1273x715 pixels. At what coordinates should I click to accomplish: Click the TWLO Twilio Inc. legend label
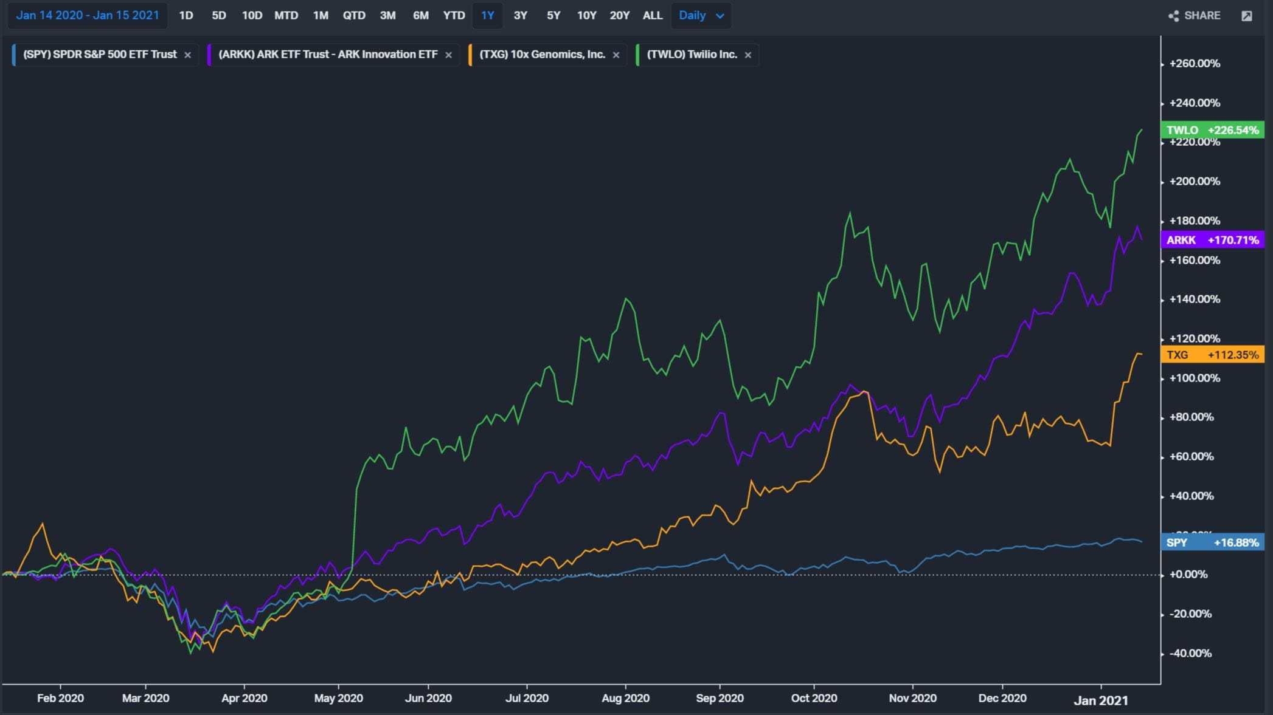[x=692, y=55]
